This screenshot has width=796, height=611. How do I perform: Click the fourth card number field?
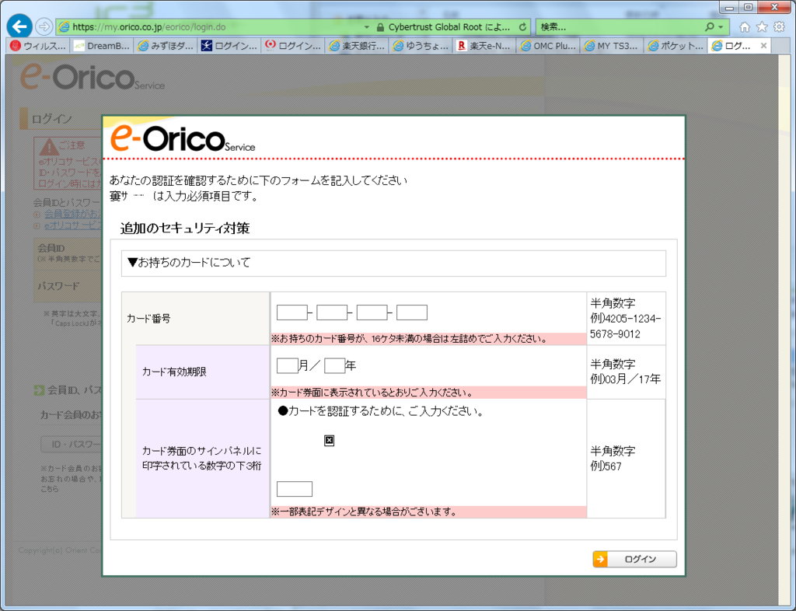412,312
